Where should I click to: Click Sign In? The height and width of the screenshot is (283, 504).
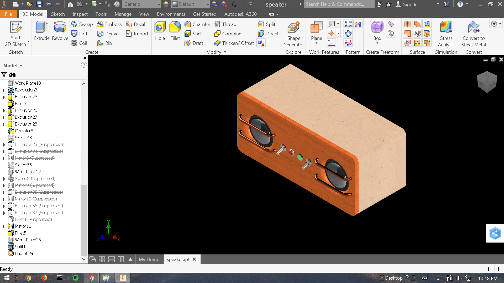pyautogui.click(x=410, y=4)
